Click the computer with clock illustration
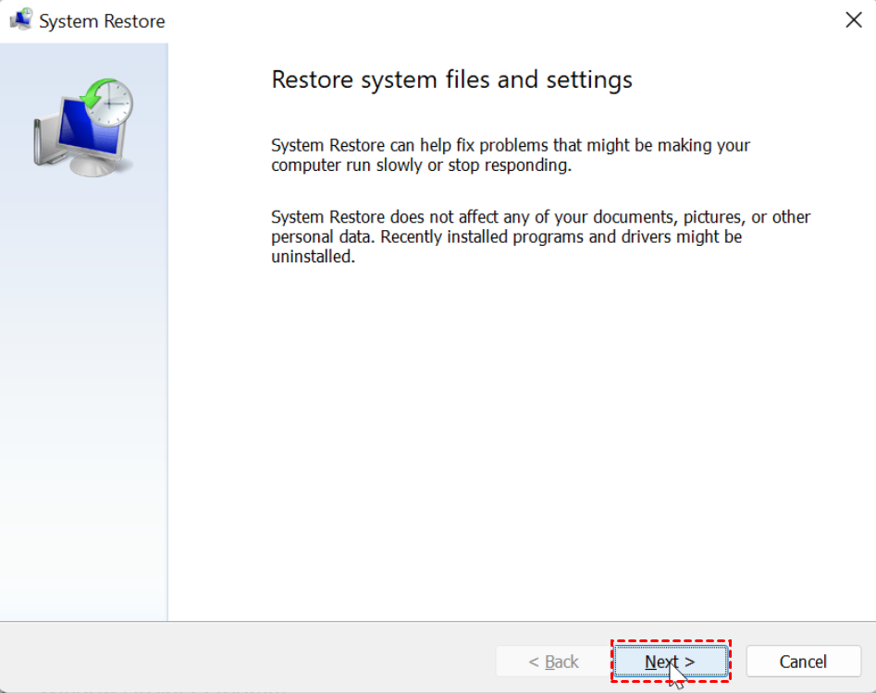876x693 pixels. [84, 128]
